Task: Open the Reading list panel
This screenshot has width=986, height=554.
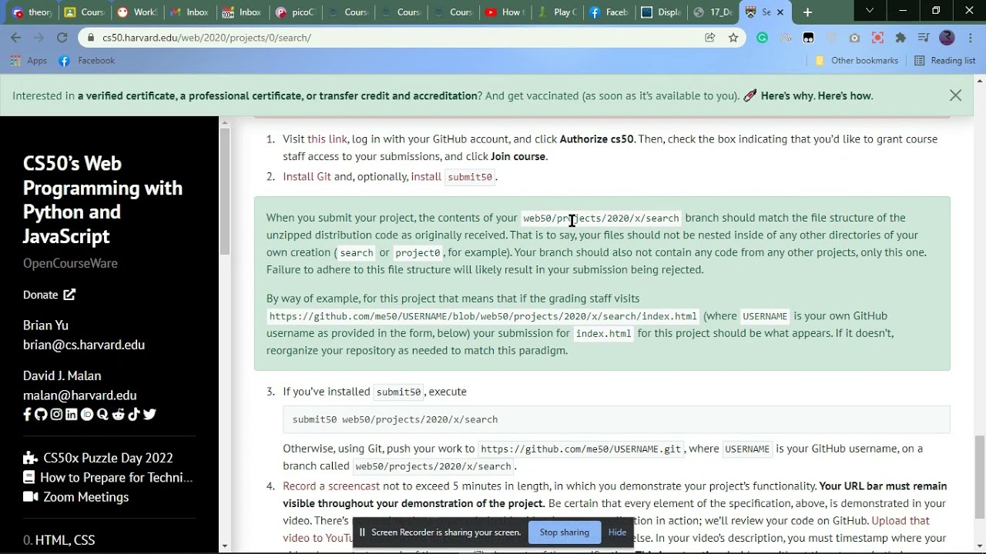Action: (945, 61)
